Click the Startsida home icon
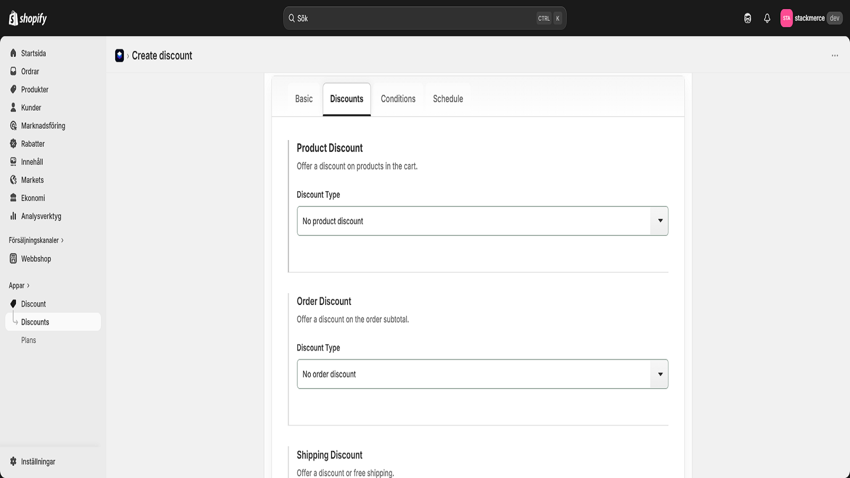850x478 pixels. (x=13, y=53)
